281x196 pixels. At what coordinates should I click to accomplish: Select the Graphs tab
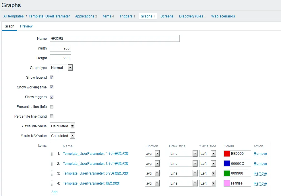tap(148, 16)
